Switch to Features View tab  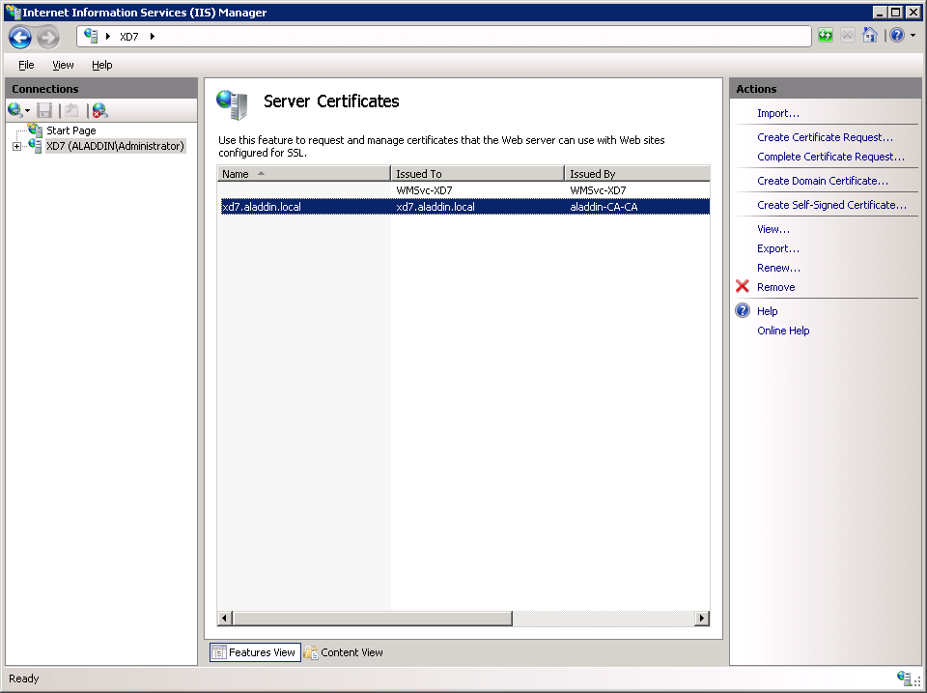tap(255, 652)
